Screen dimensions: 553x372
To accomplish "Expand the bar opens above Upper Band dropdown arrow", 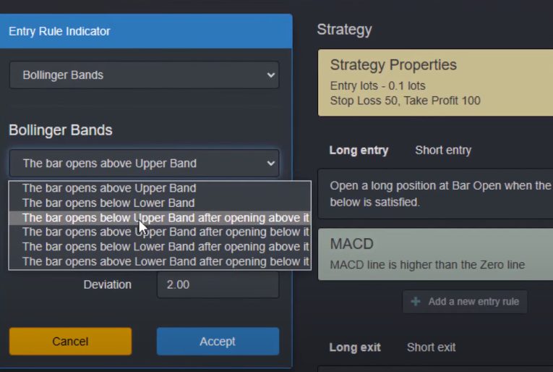I will 270,164.
